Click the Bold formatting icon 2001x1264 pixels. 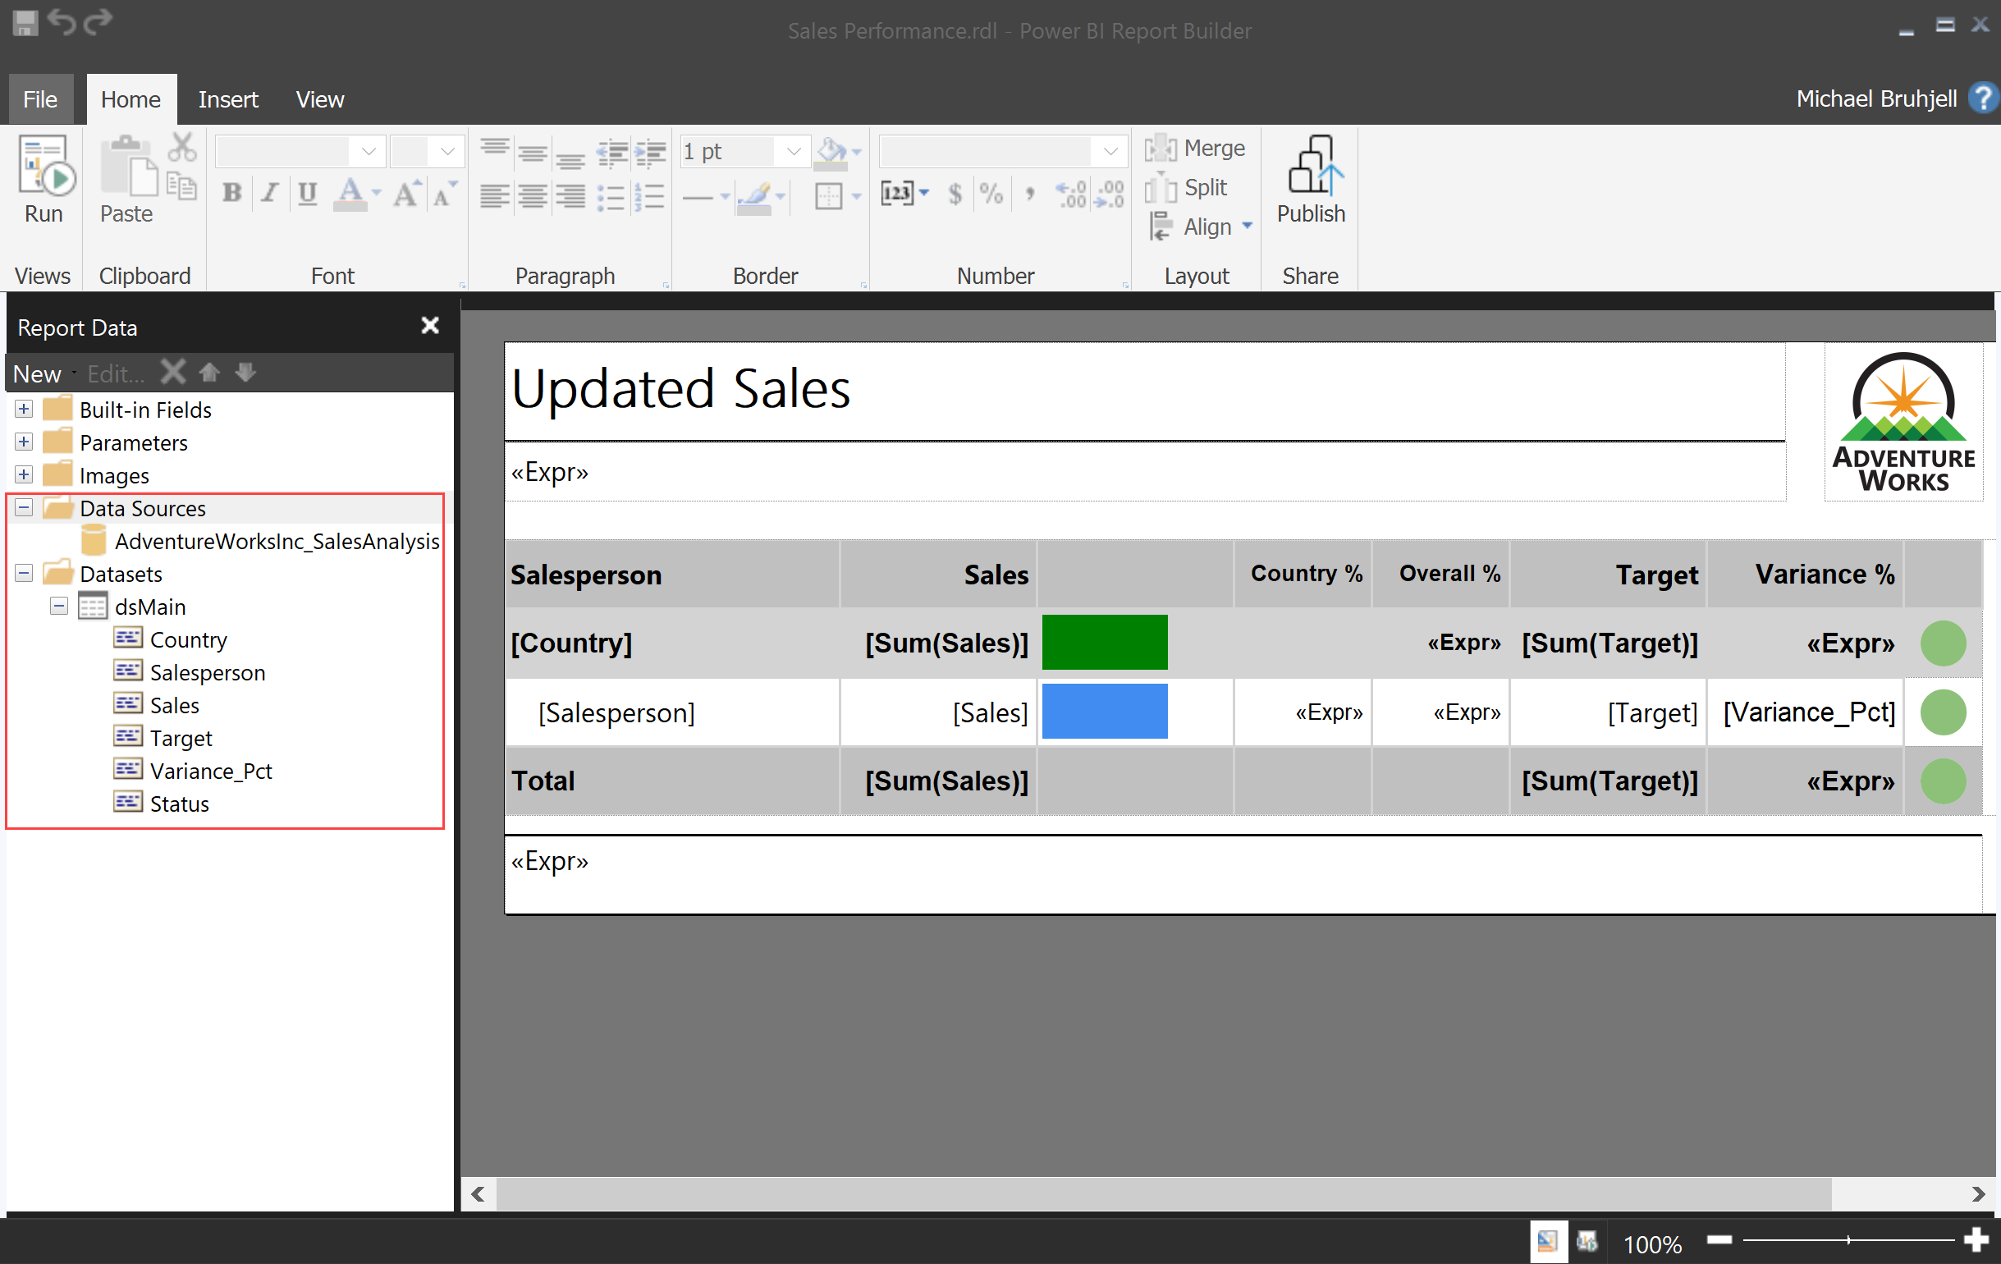[233, 192]
